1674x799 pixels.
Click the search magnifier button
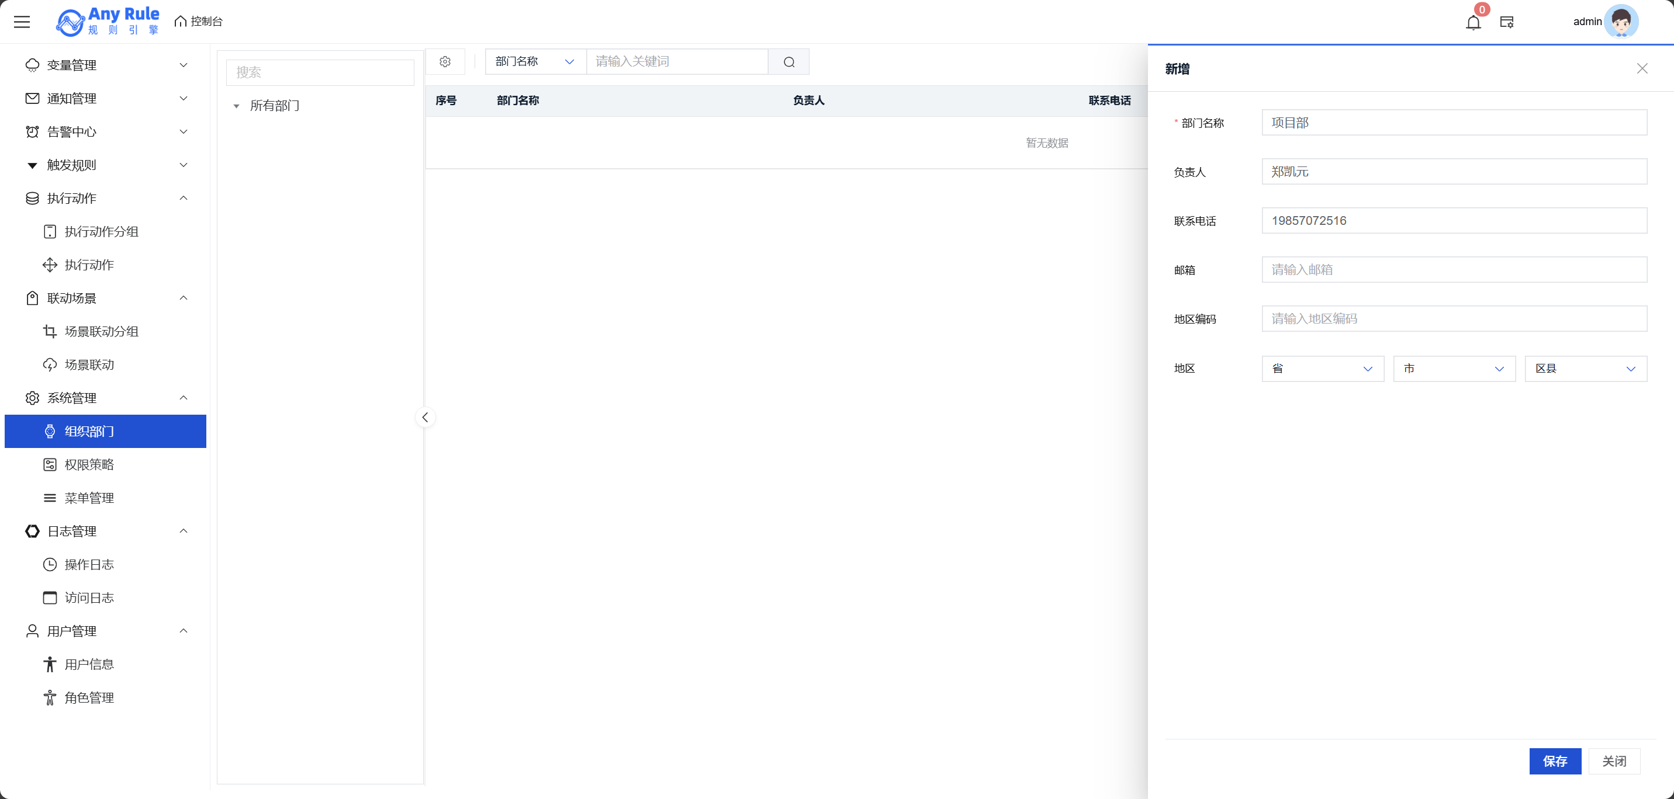point(789,62)
